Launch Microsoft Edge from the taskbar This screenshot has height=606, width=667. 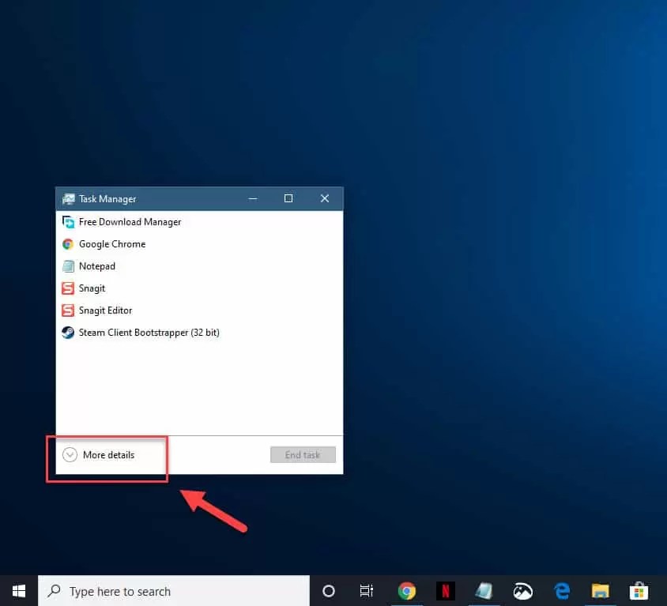pos(562,591)
